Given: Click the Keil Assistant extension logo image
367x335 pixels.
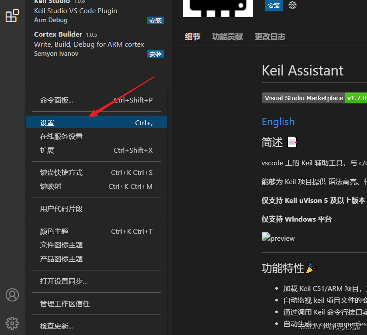Looking at the screenshot, I should tap(218, 8).
